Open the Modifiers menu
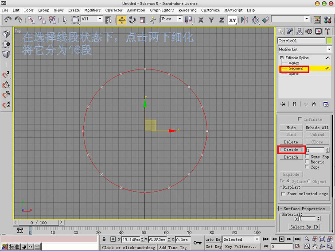Viewport: 335px width, 251px height. click(92, 10)
